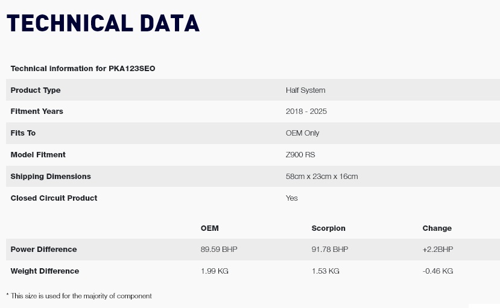Select the Z900 RS model value

click(x=300, y=154)
